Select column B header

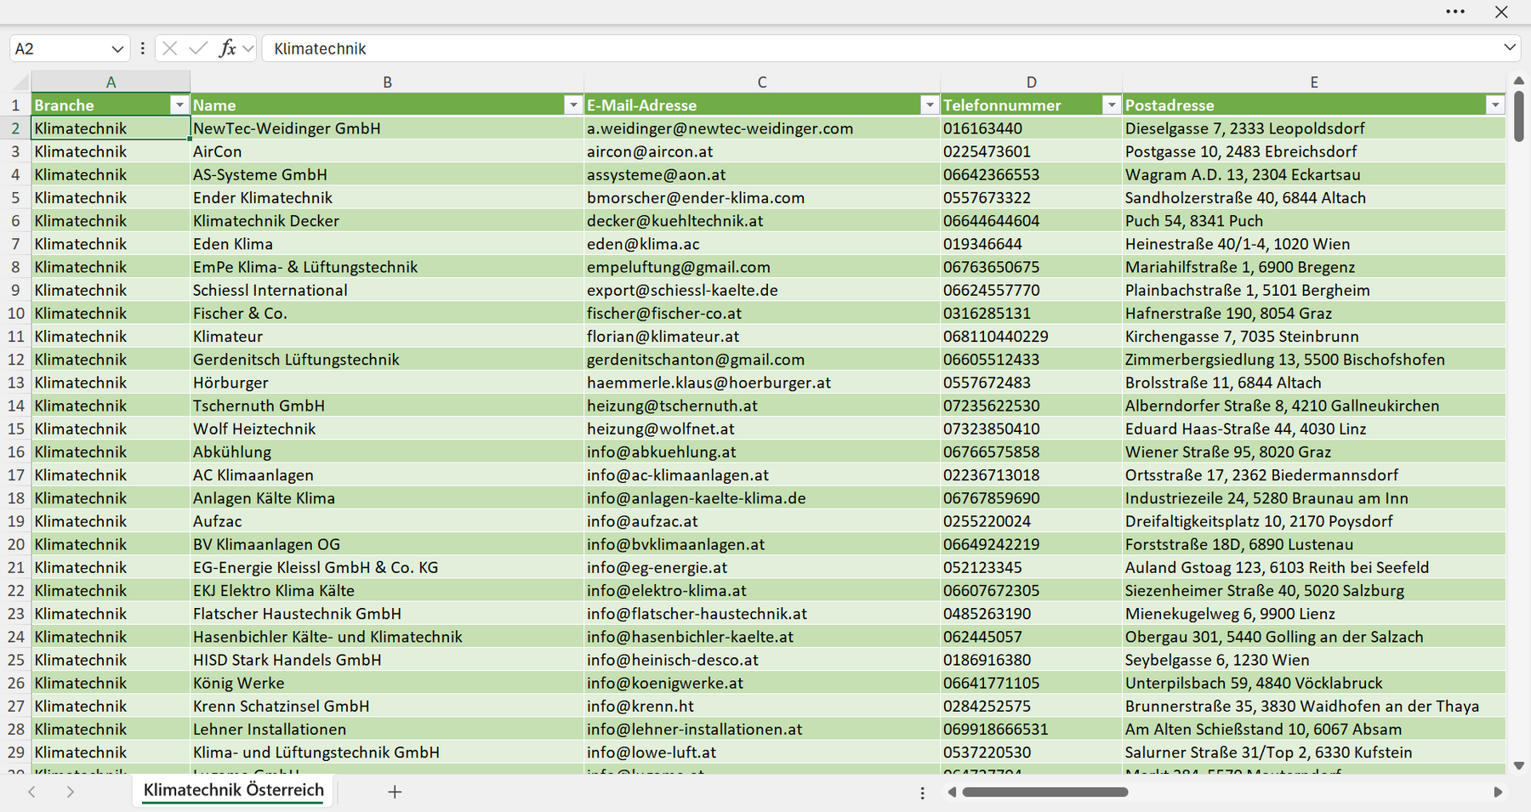(x=387, y=82)
